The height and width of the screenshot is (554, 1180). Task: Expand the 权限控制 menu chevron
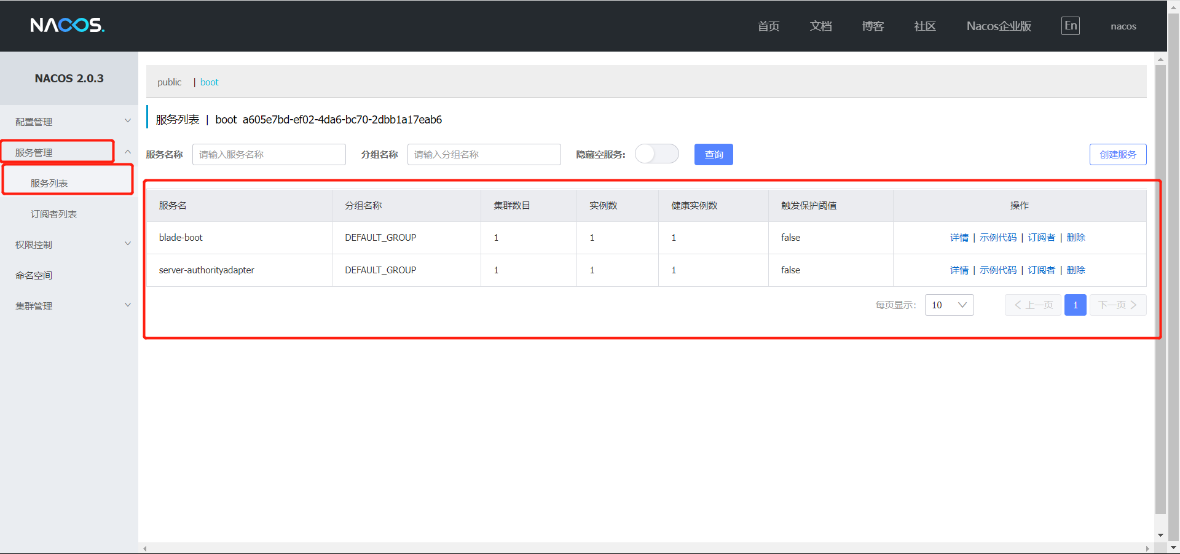pyautogui.click(x=128, y=244)
